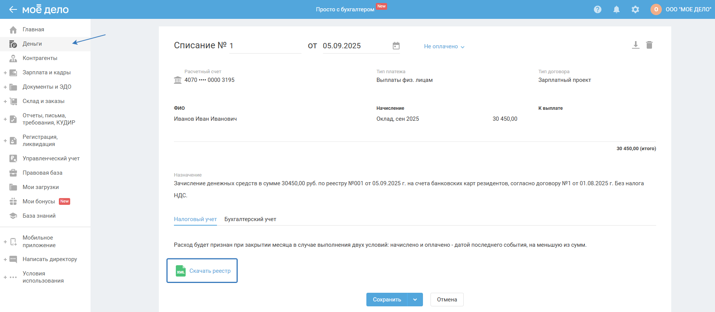Image resolution: width=715 pixels, height=312 pixels.
Task: Open Мои загрузки in the sidebar
Action: tap(41, 187)
